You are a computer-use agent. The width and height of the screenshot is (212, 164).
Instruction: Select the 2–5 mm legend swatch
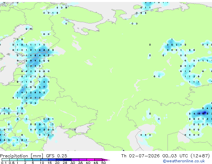tap(29, 160)
